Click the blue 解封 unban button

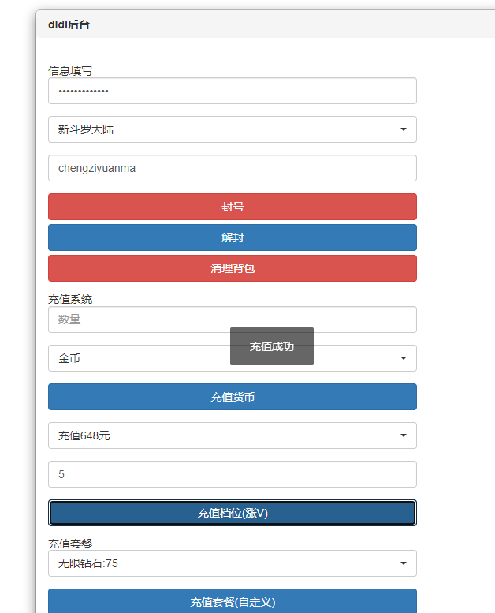click(232, 237)
